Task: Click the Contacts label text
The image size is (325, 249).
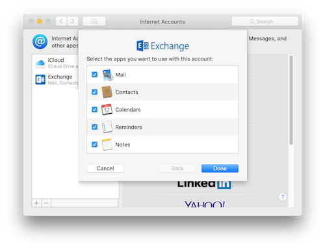Action: [127, 92]
